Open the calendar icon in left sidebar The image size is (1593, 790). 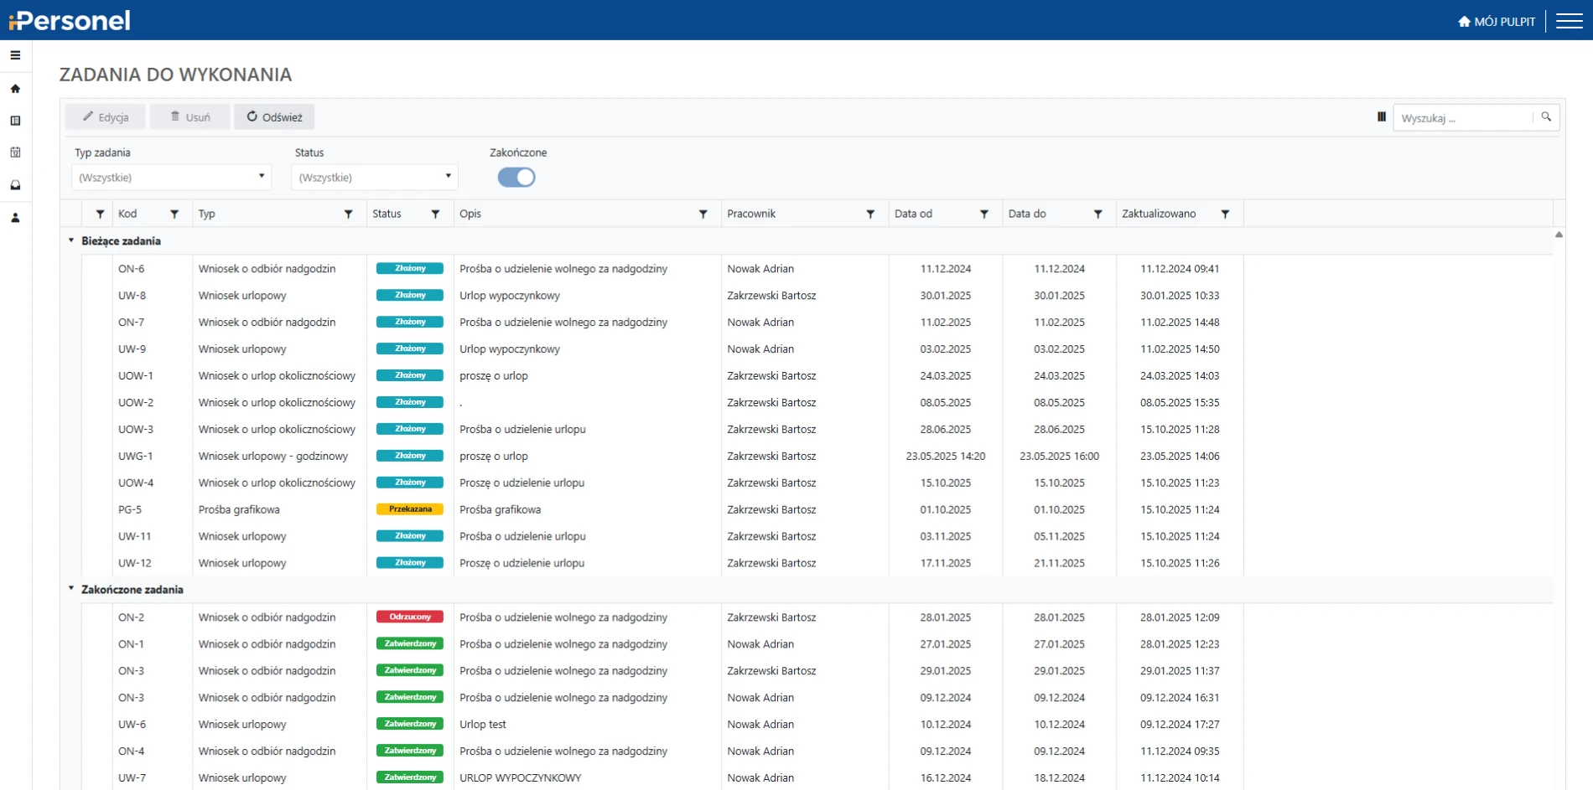tap(15, 152)
